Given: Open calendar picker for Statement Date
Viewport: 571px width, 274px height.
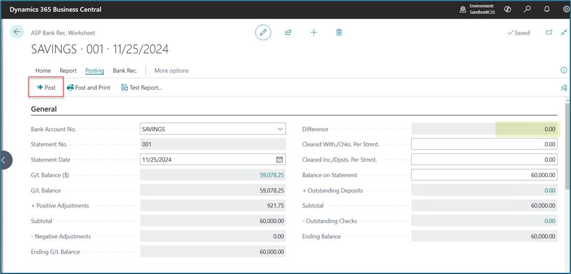Looking at the screenshot, I should pos(279,159).
